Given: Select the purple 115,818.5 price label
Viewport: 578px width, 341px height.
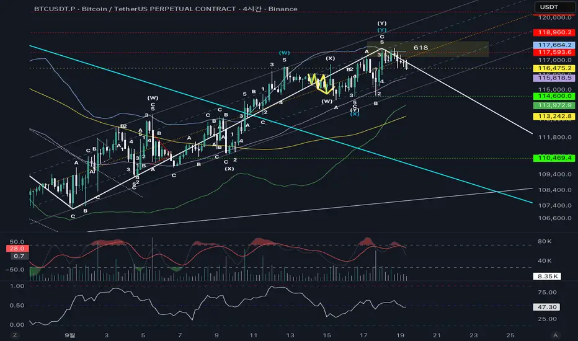Looking at the screenshot, I should pyautogui.click(x=554, y=77).
